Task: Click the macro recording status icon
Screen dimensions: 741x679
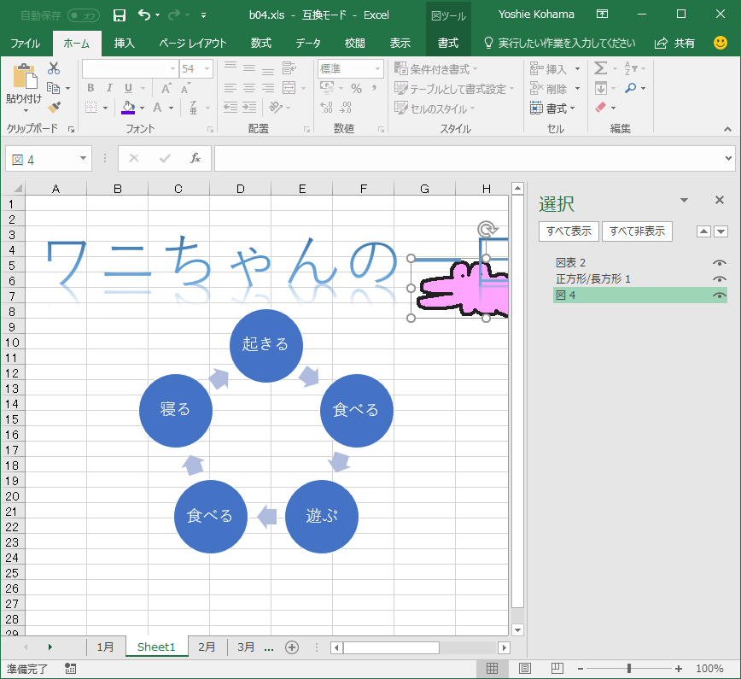Action: click(70, 669)
